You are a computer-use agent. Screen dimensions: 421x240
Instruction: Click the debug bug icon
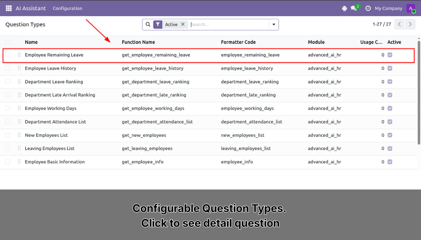click(344, 8)
